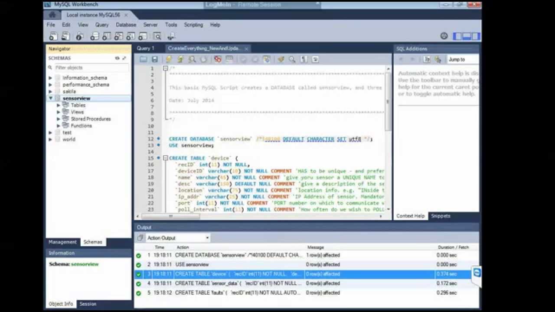Image resolution: width=555 pixels, height=312 pixels.
Task: Open the Action Output dropdown
Action: click(x=178, y=238)
